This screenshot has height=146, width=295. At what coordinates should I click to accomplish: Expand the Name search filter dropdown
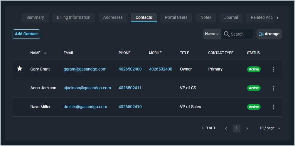click(212, 34)
